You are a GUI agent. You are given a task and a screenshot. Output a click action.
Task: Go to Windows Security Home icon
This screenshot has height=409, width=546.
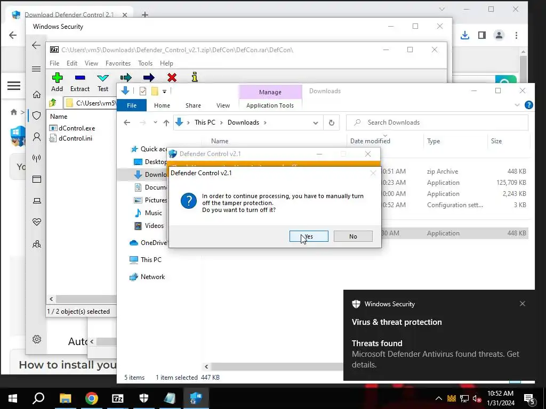pyautogui.click(x=37, y=95)
